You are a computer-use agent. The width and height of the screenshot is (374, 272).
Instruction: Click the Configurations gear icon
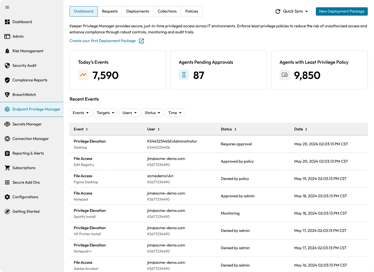[x=7, y=197]
